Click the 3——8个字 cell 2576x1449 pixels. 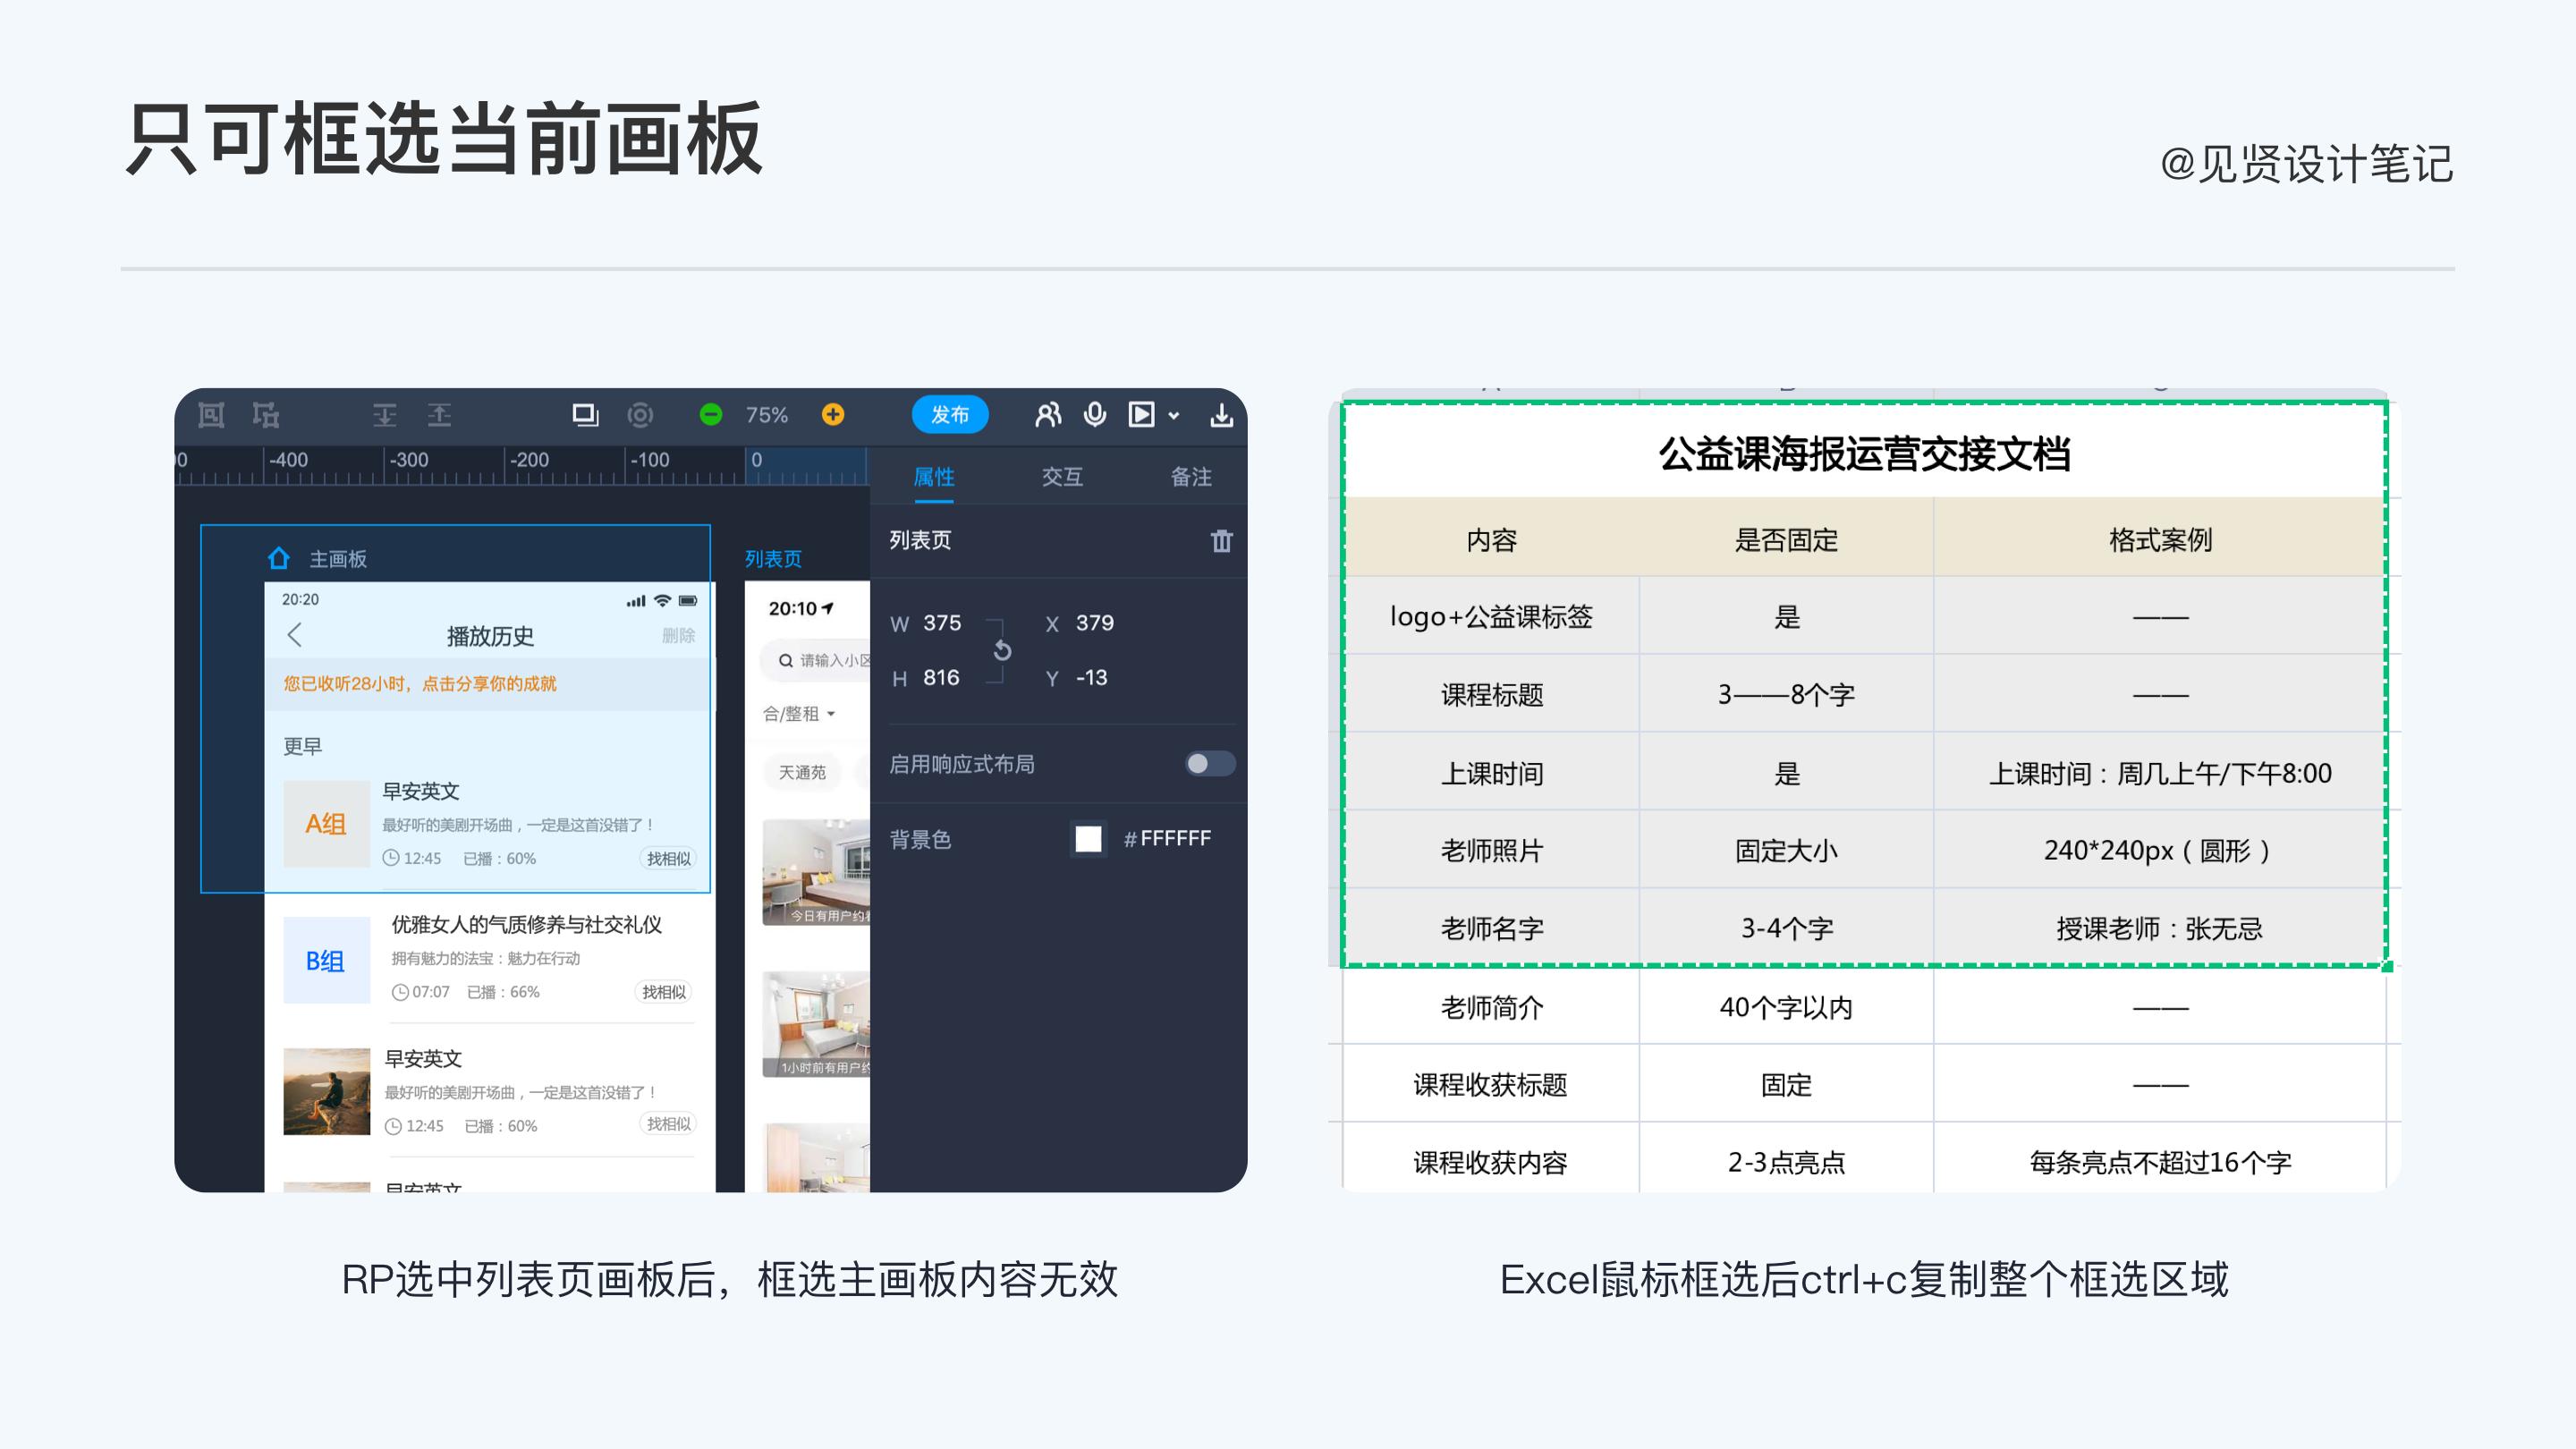tap(1786, 695)
